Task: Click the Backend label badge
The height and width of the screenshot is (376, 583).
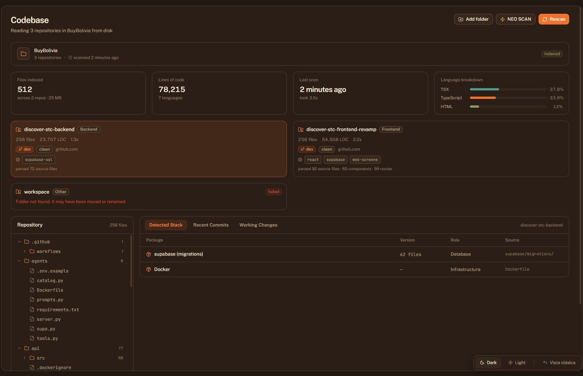Action: (89, 130)
